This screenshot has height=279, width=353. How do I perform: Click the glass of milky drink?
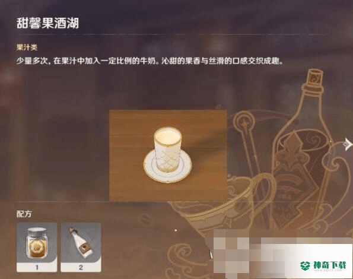click(168, 148)
